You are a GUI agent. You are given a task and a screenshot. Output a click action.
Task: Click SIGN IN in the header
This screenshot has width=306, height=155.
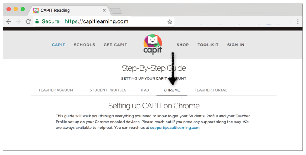click(236, 45)
